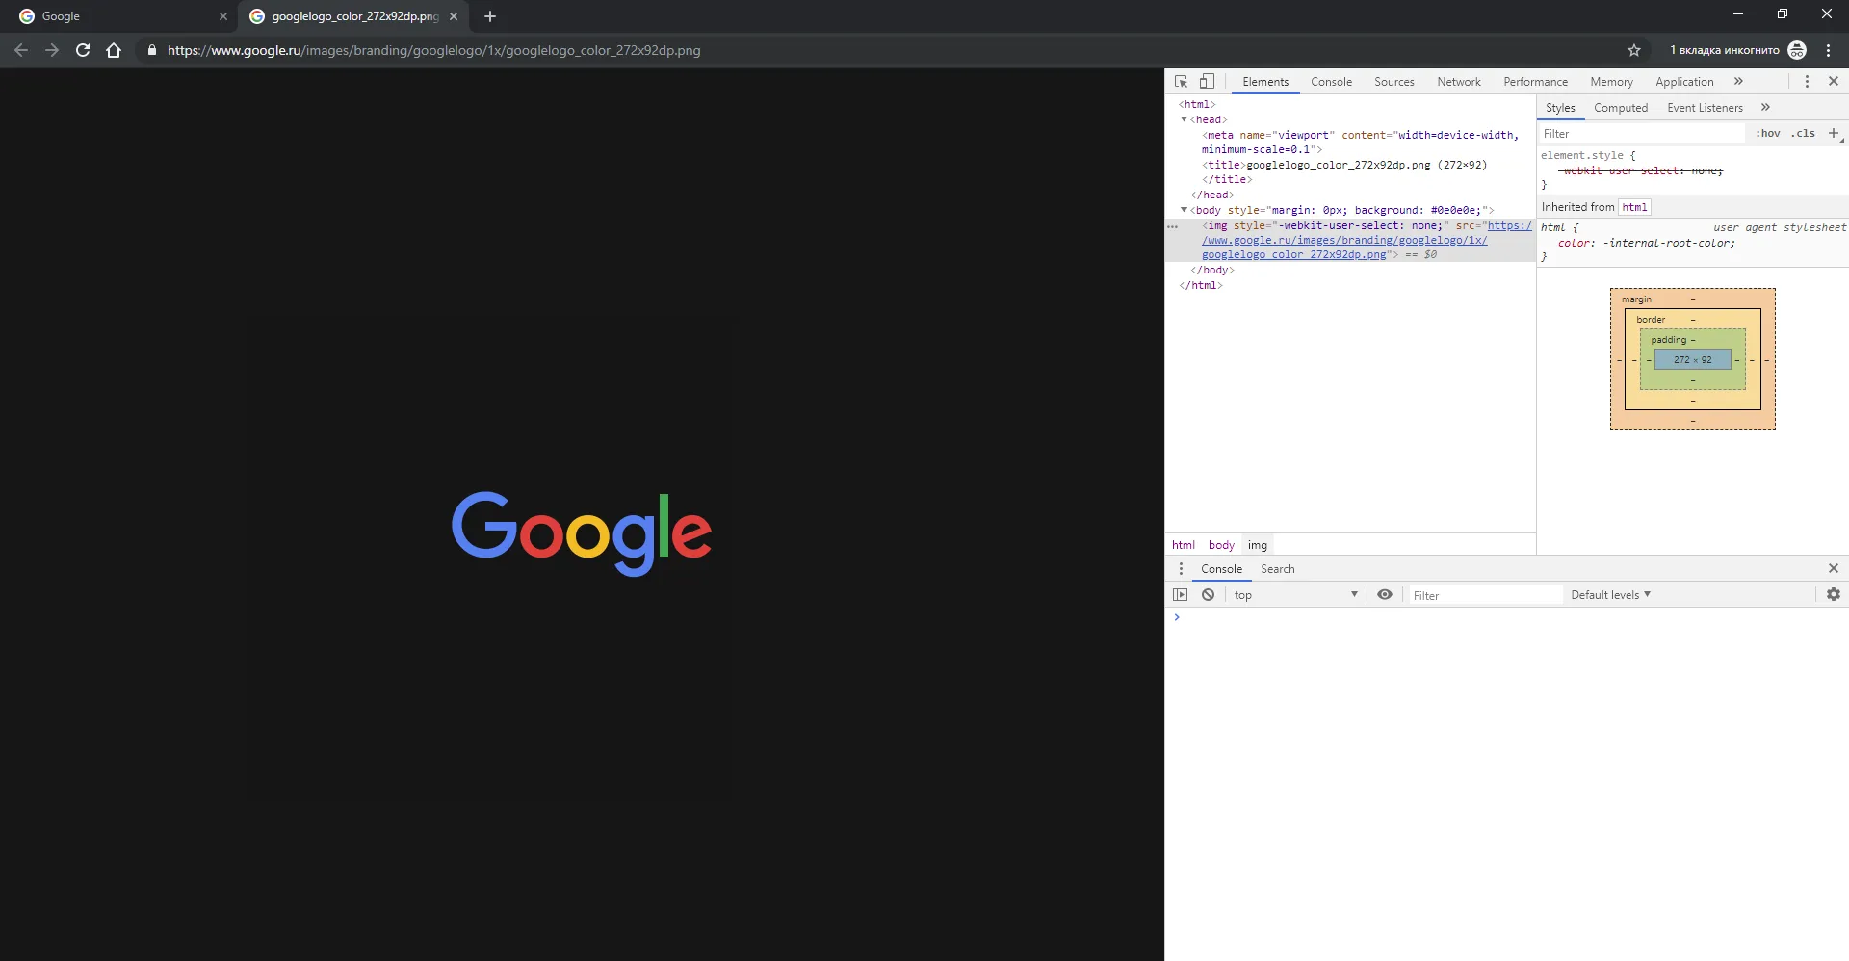The height and width of the screenshot is (961, 1849).
Task: Select the meta viewport node
Action: point(1360,142)
